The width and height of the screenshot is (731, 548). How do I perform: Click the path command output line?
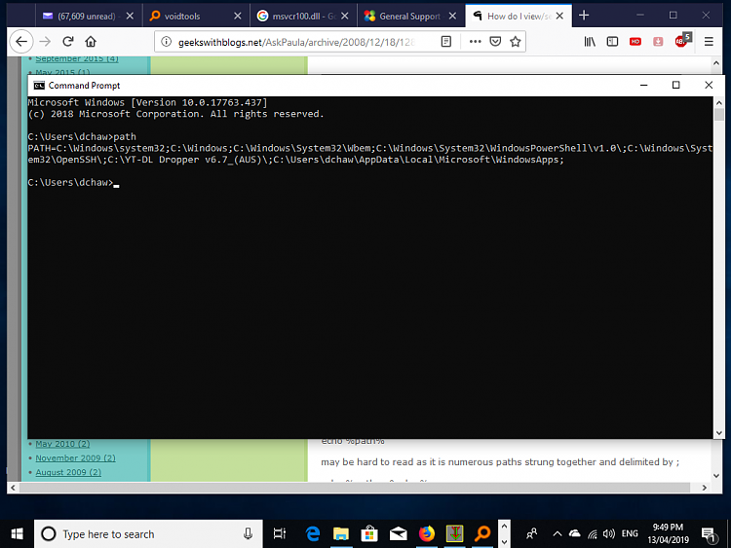[370, 154]
